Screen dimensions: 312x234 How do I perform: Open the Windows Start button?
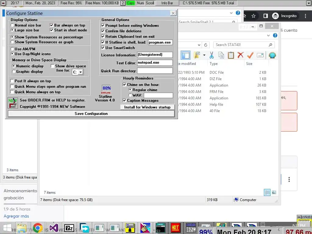7,228
